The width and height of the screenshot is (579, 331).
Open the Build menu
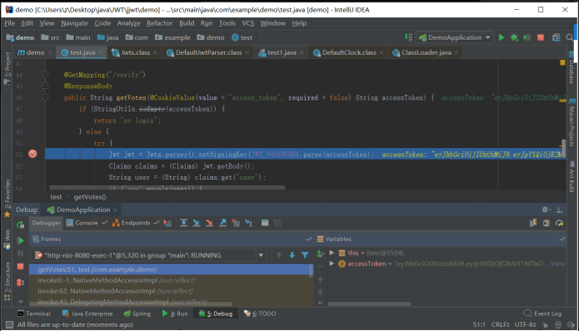[x=187, y=23]
